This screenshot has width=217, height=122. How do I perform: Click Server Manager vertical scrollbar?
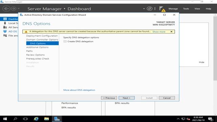(x=215, y=48)
